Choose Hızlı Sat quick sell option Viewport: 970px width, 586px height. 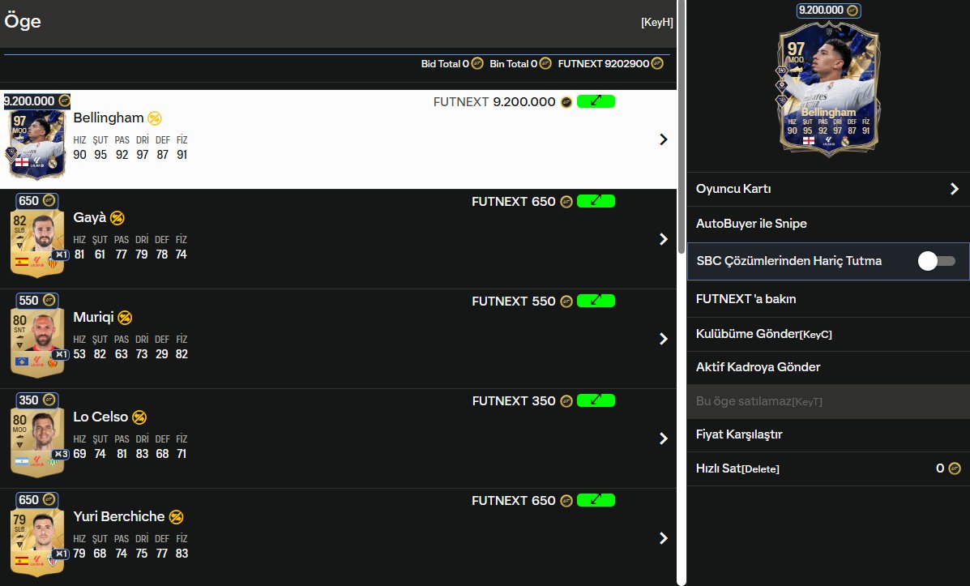pos(828,468)
